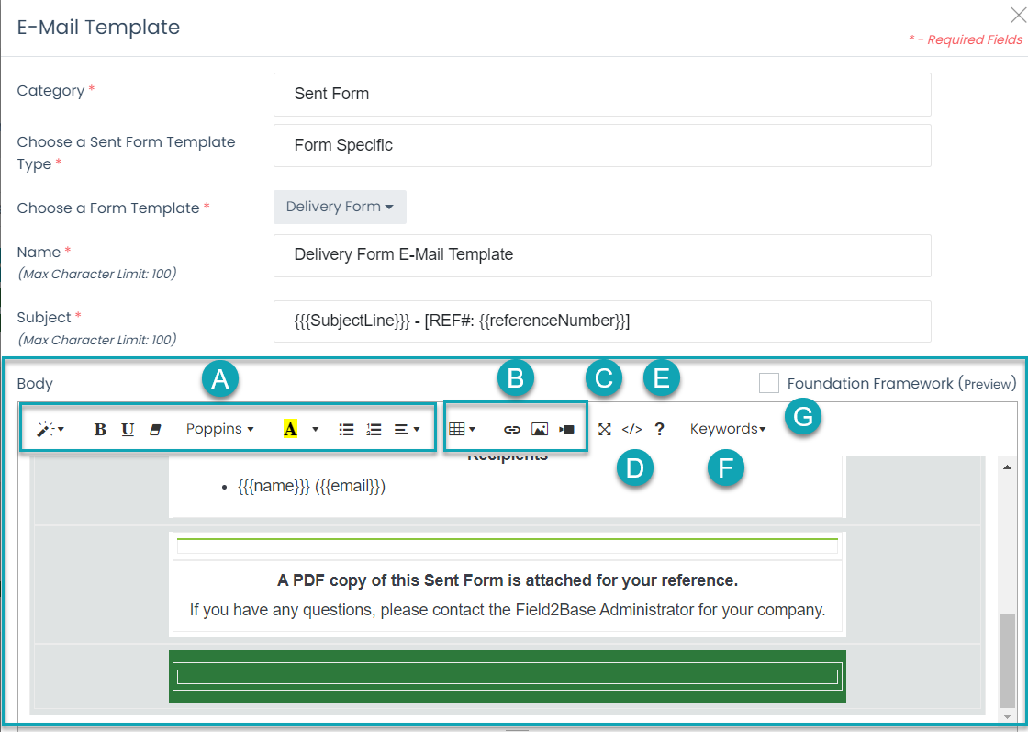Open the editor help with the question mark icon

tap(660, 428)
